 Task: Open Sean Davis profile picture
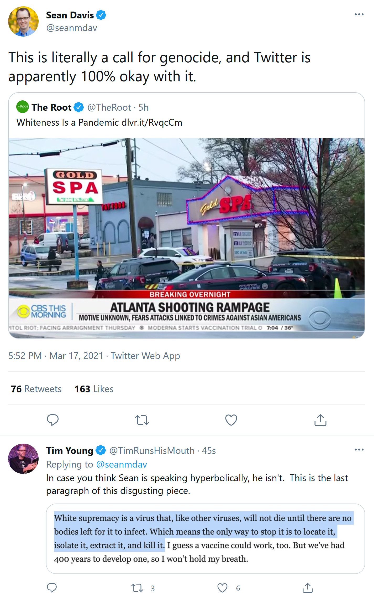click(x=23, y=22)
